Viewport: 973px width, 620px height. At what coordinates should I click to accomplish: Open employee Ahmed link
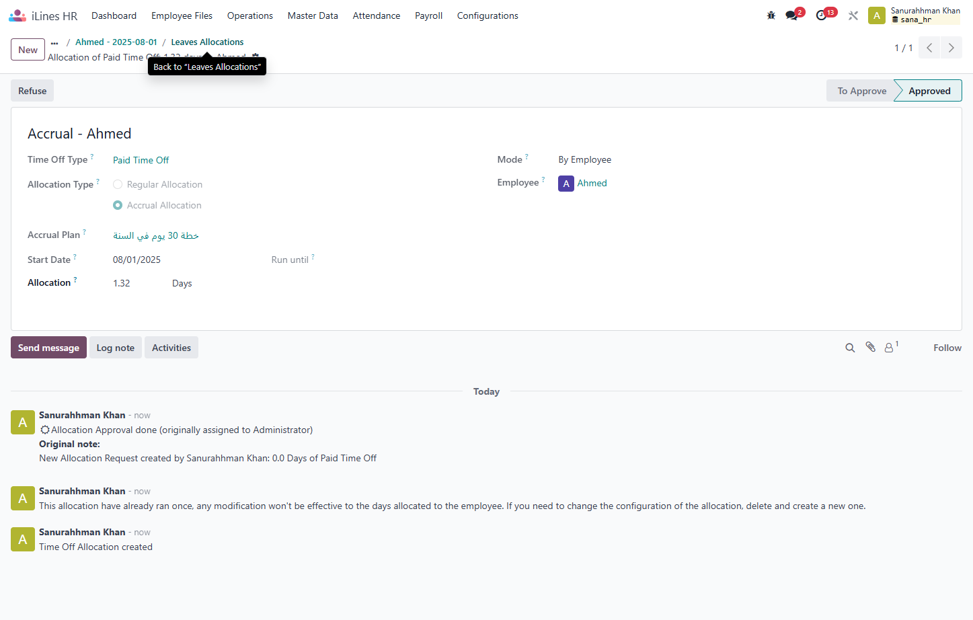592,183
